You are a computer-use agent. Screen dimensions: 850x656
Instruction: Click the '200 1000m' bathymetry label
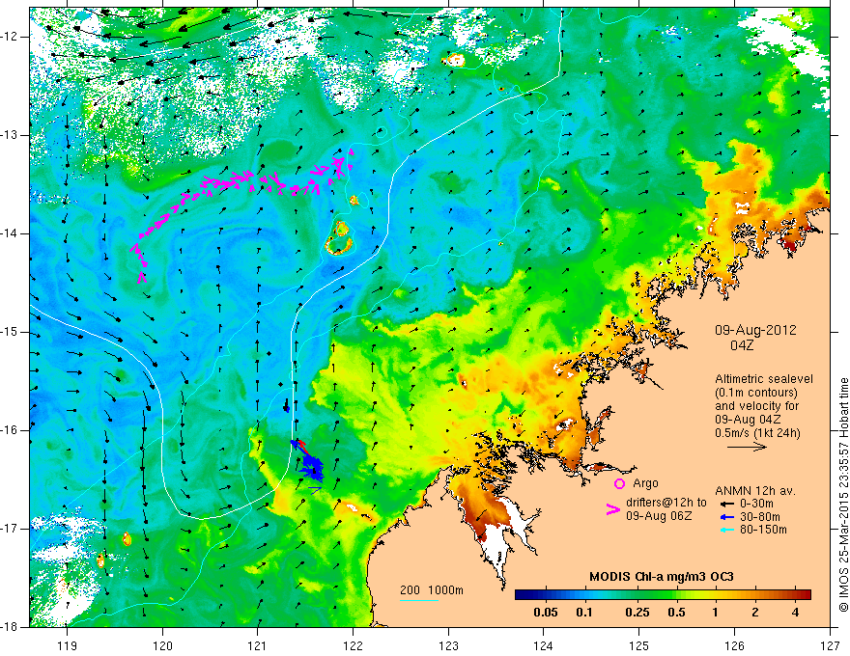point(432,590)
